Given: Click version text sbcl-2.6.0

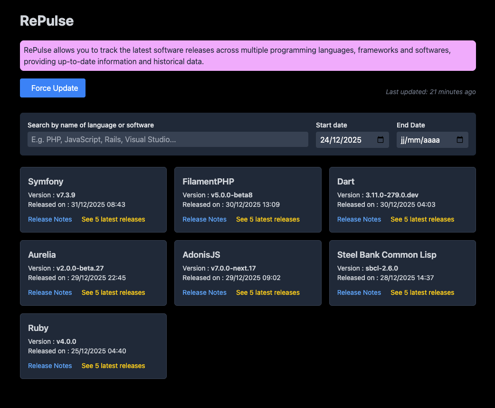Looking at the screenshot, I should pyautogui.click(x=381, y=268).
